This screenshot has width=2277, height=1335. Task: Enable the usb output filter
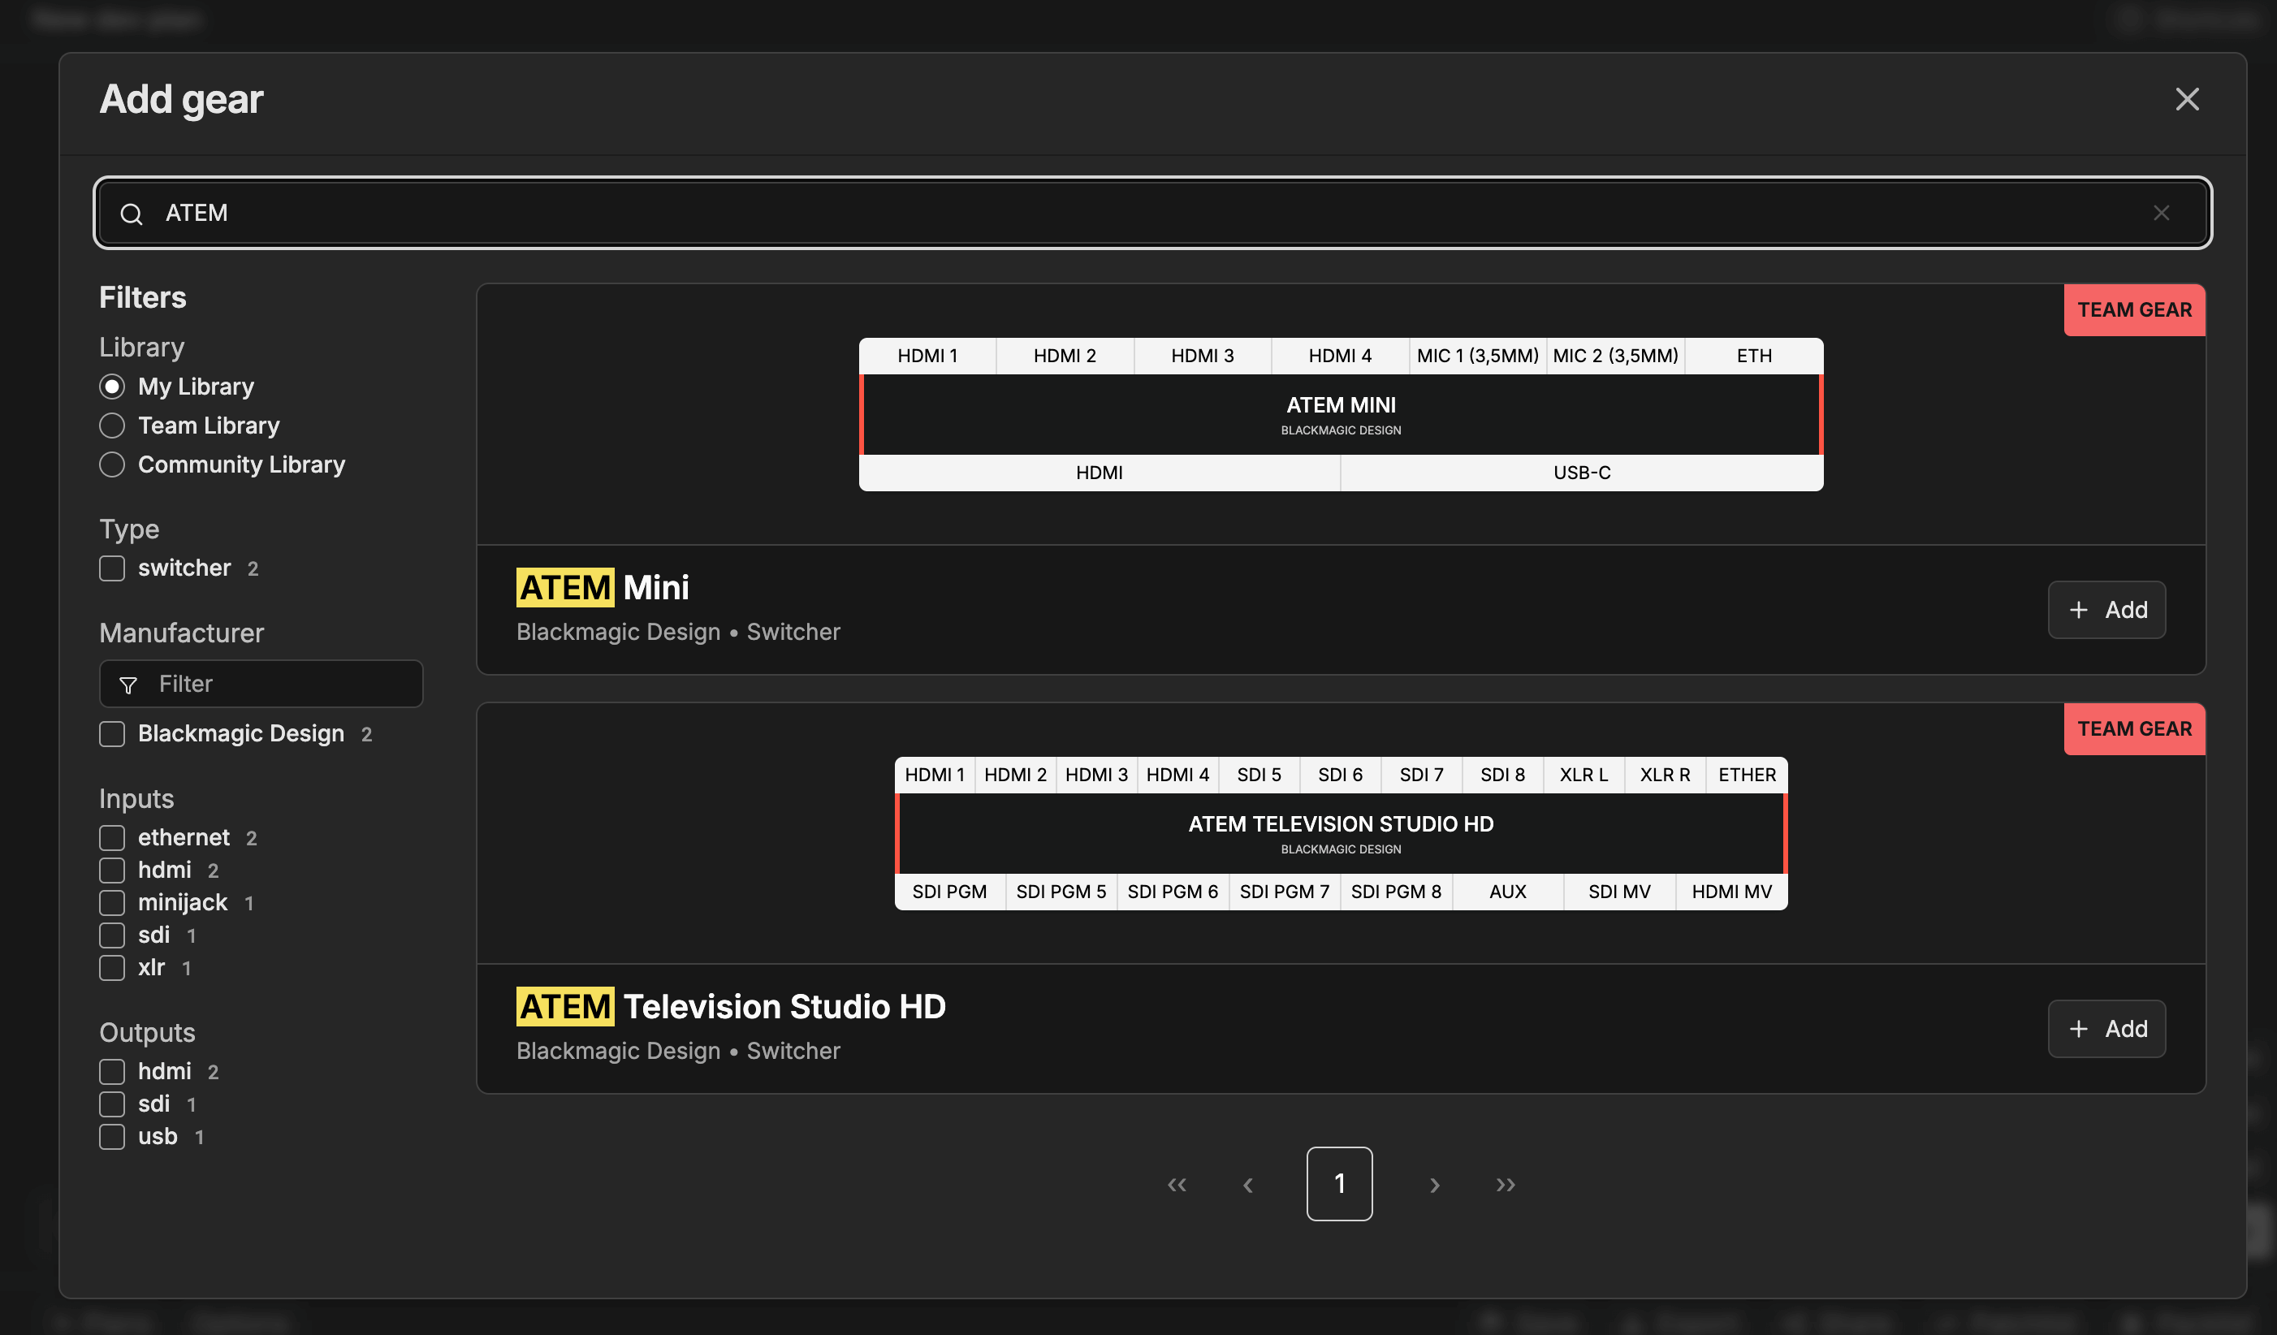(112, 1137)
